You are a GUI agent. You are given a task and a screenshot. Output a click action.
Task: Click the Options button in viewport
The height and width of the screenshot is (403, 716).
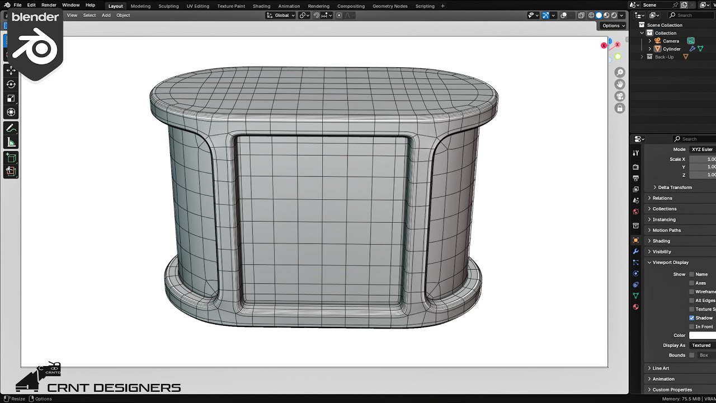(614, 25)
